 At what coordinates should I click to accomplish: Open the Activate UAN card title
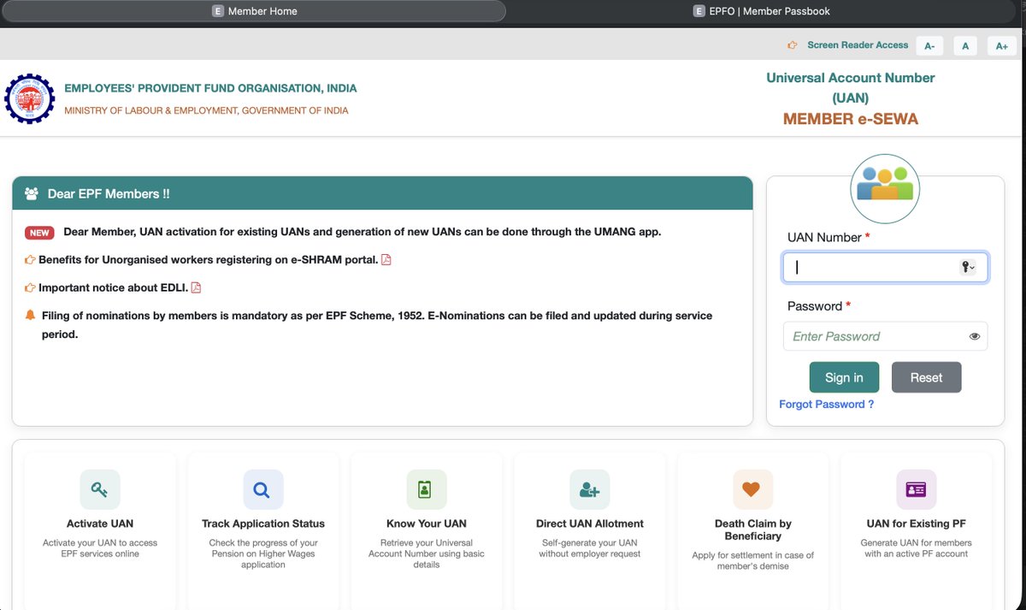tap(100, 524)
